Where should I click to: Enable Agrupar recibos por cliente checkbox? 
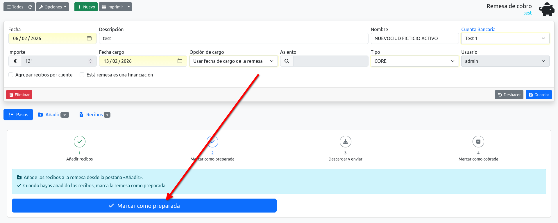click(x=11, y=75)
